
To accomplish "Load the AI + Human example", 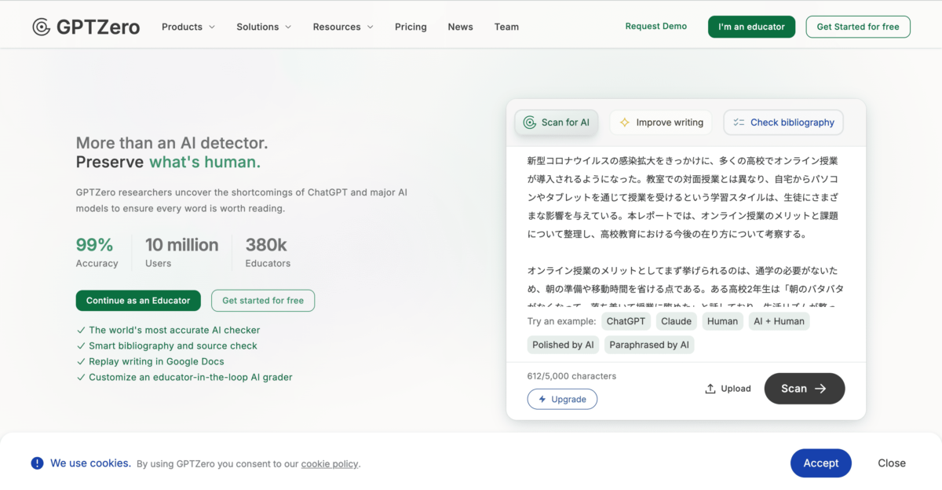I will tap(779, 321).
